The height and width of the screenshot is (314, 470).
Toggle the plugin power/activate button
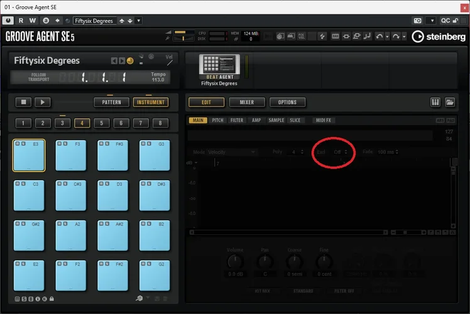[8, 20]
